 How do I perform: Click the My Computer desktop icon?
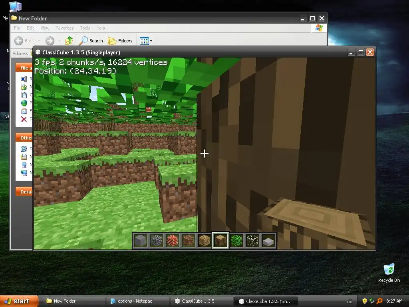[16, 6]
